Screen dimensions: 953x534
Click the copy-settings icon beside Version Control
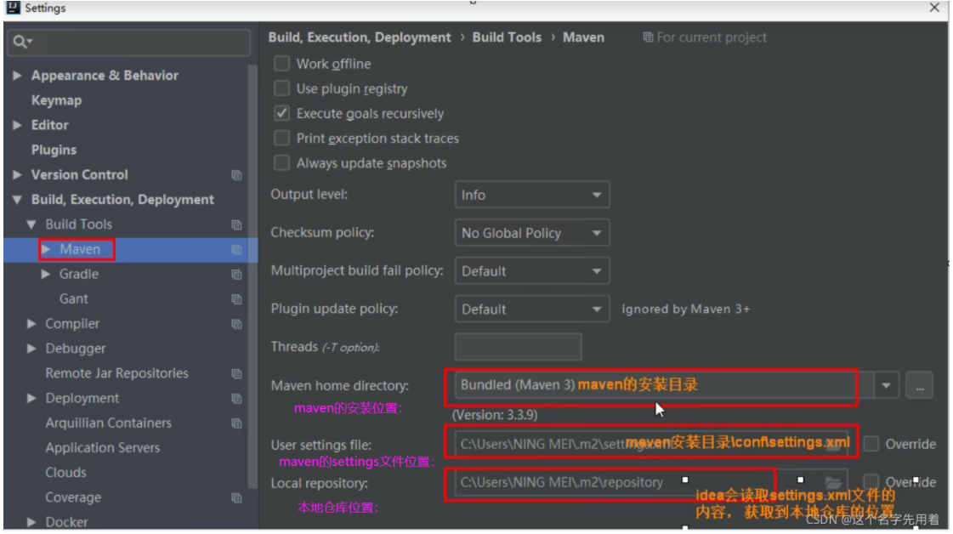point(236,174)
